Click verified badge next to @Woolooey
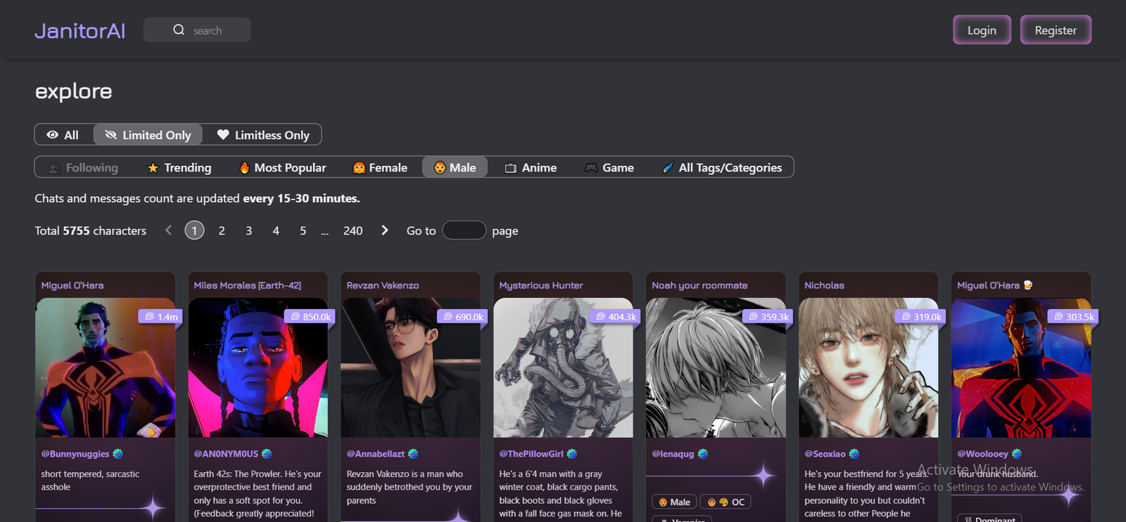Viewport: 1126px width, 522px height. (x=1017, y=454)
